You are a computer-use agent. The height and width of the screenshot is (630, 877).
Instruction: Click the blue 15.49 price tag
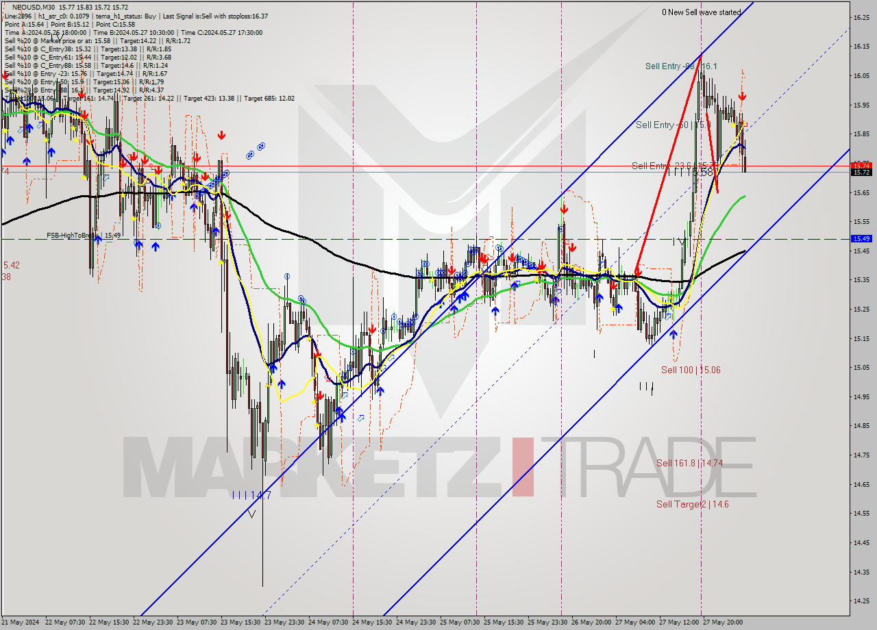(x=861, y=238)
